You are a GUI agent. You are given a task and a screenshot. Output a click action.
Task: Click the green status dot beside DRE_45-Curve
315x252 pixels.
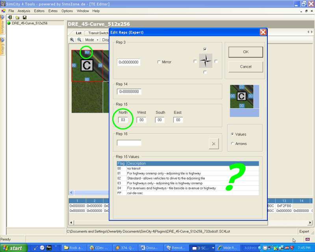(9, 23)
